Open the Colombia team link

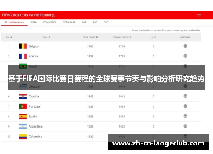35,137
